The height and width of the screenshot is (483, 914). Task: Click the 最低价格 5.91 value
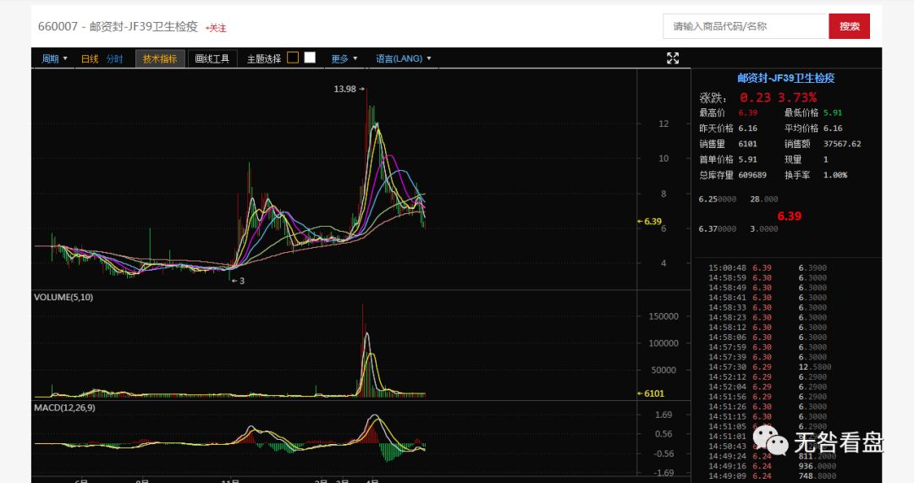click(833, 113)
